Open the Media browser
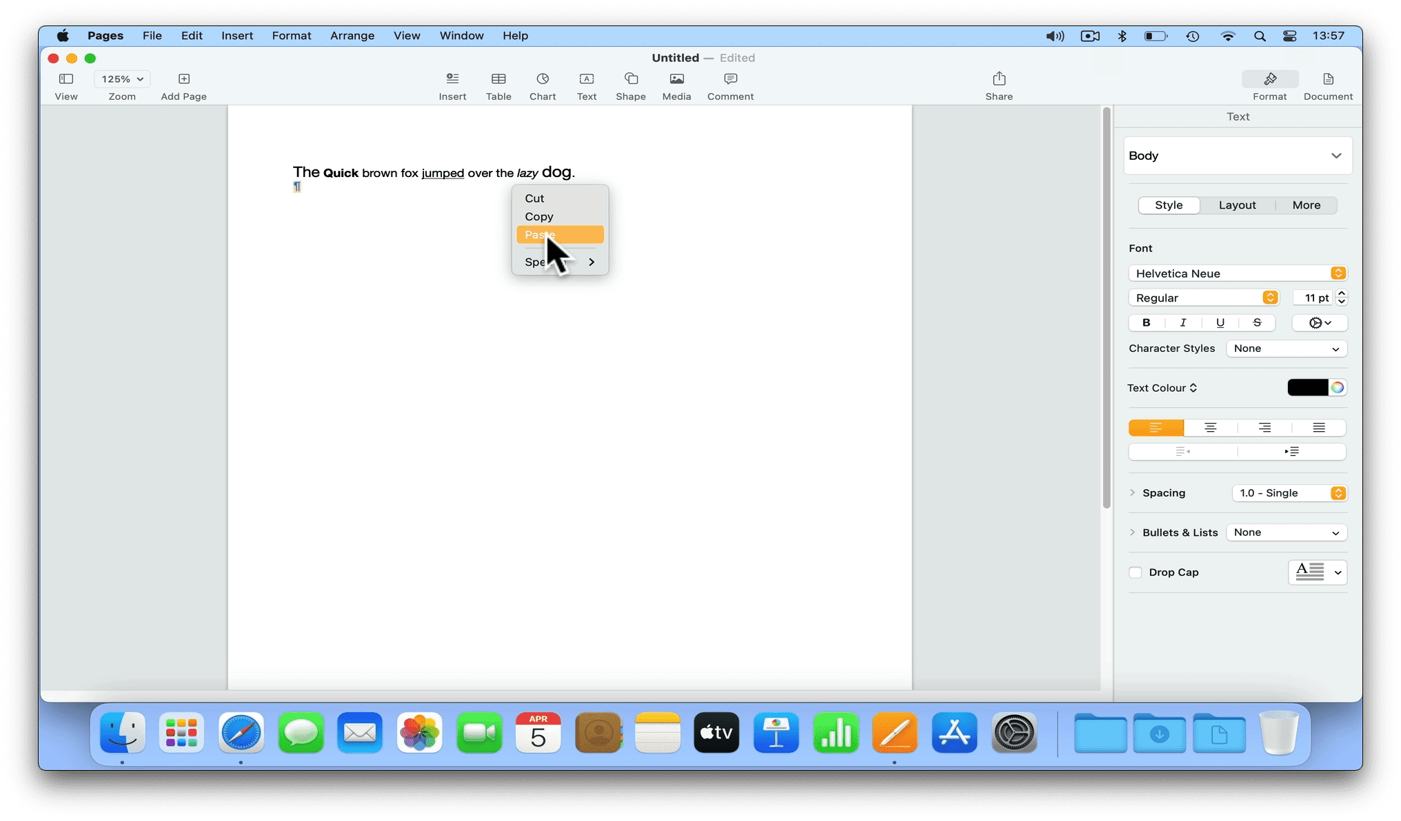The width and height of the screenshot is (1401, 821). pos(676,85)
